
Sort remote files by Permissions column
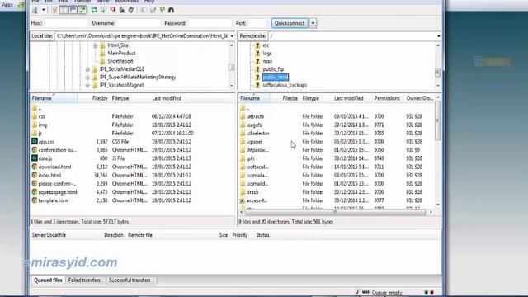[x=387, y=98]
